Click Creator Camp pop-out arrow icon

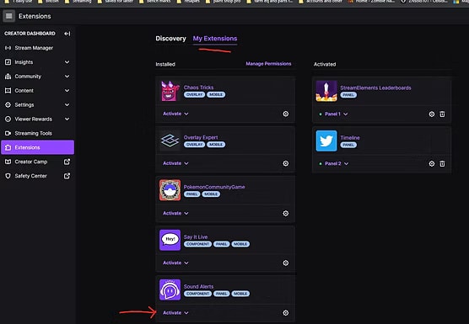pyautogui.click(x=67, y=162)
